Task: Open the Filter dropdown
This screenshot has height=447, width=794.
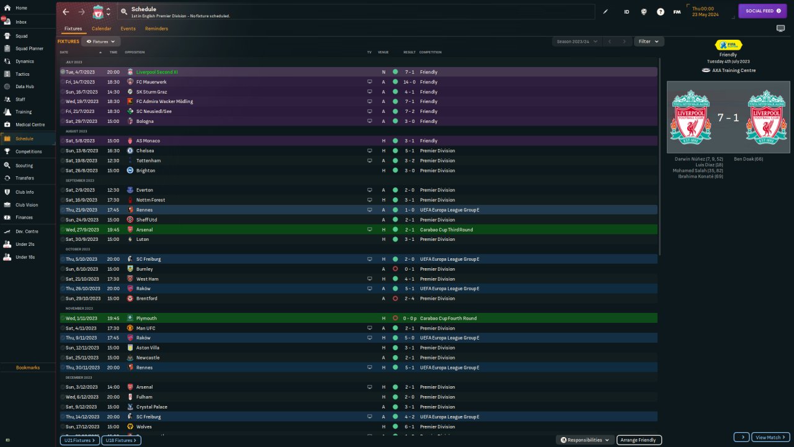Action: pos(649,42)
